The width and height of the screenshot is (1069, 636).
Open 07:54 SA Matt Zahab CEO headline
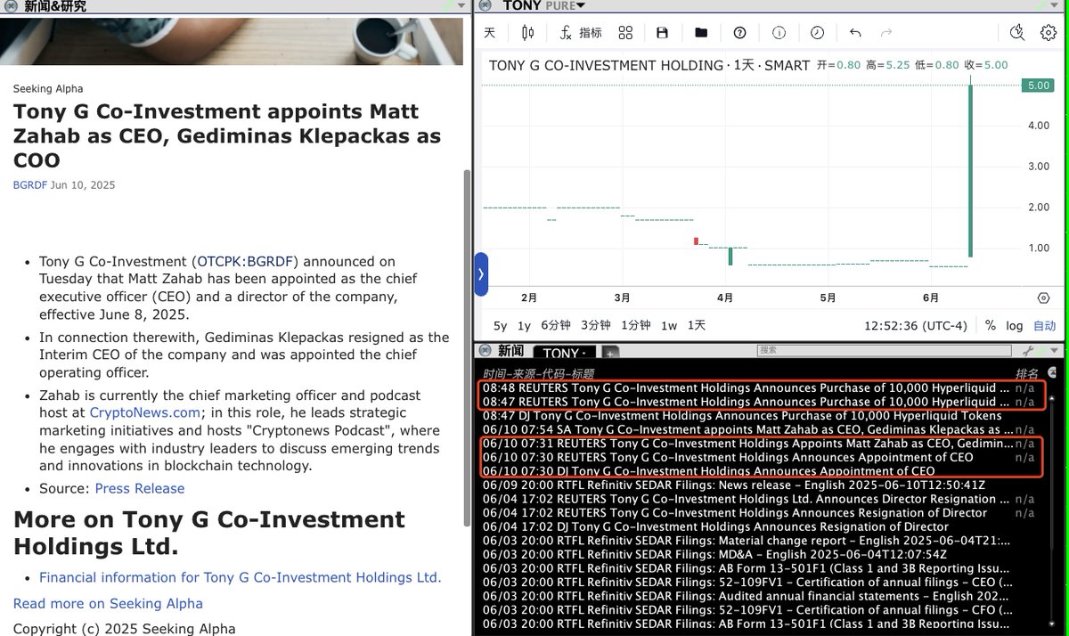tap(747, 429)
